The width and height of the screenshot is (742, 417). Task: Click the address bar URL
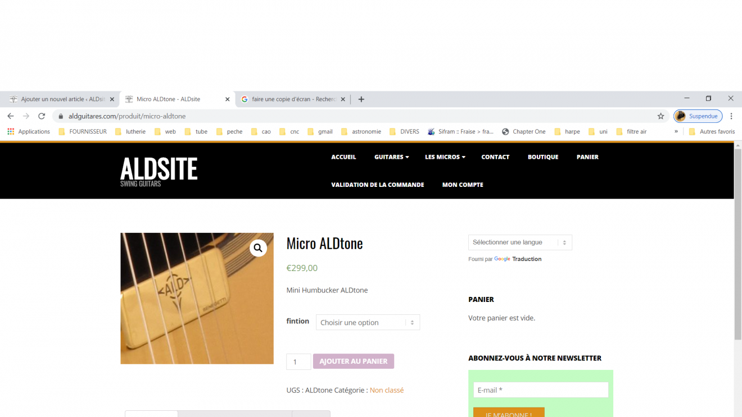127,116
